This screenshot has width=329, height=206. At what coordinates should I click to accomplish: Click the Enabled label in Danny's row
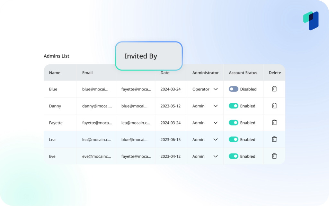[248, 106]
